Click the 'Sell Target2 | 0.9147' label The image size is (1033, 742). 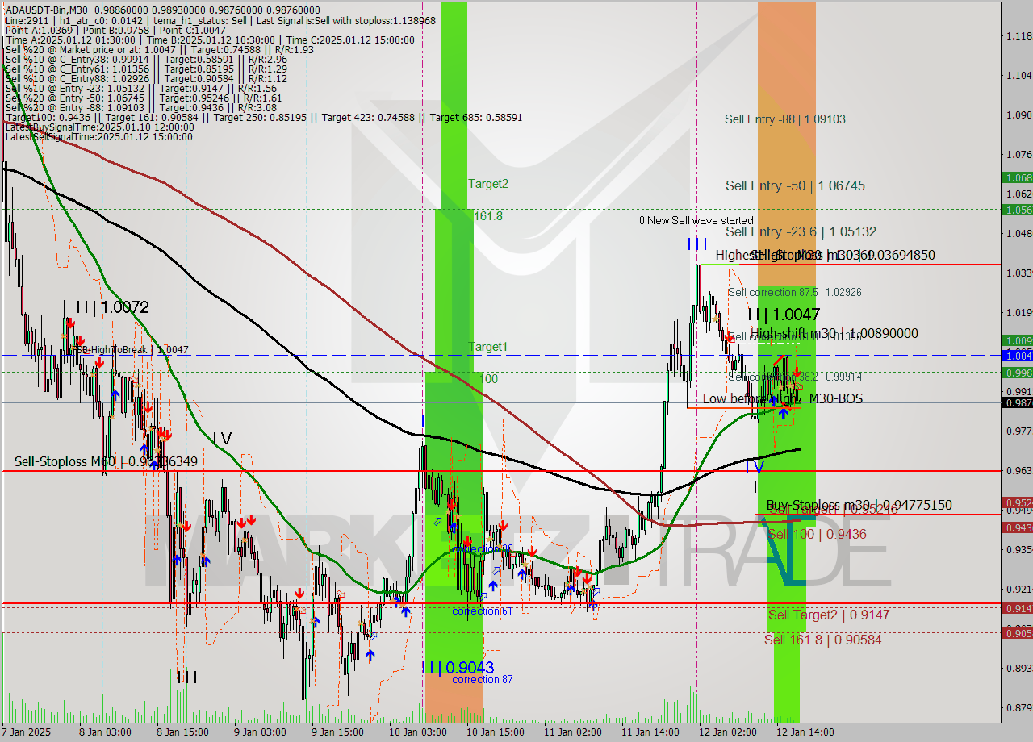[x=829, y=615]
